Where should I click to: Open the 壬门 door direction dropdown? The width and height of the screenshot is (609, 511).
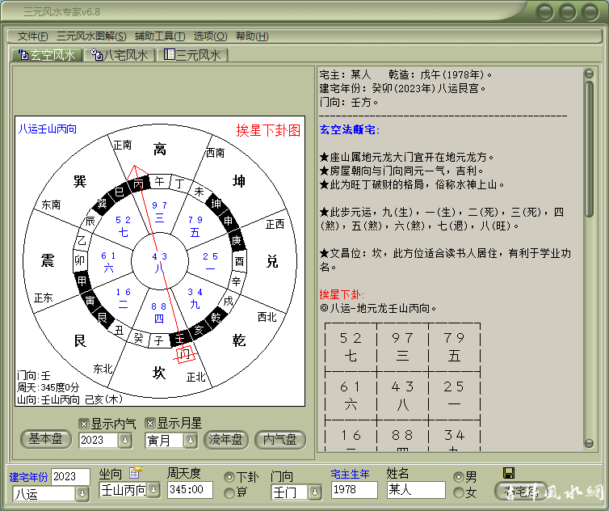[314, 491]
